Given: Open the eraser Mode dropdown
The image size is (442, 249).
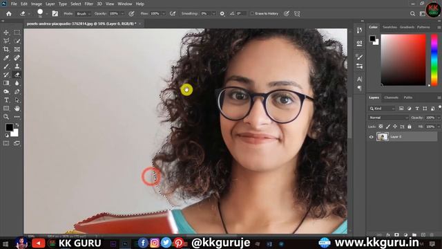Looking at the screenshot, I should click(x=84, y=14).
